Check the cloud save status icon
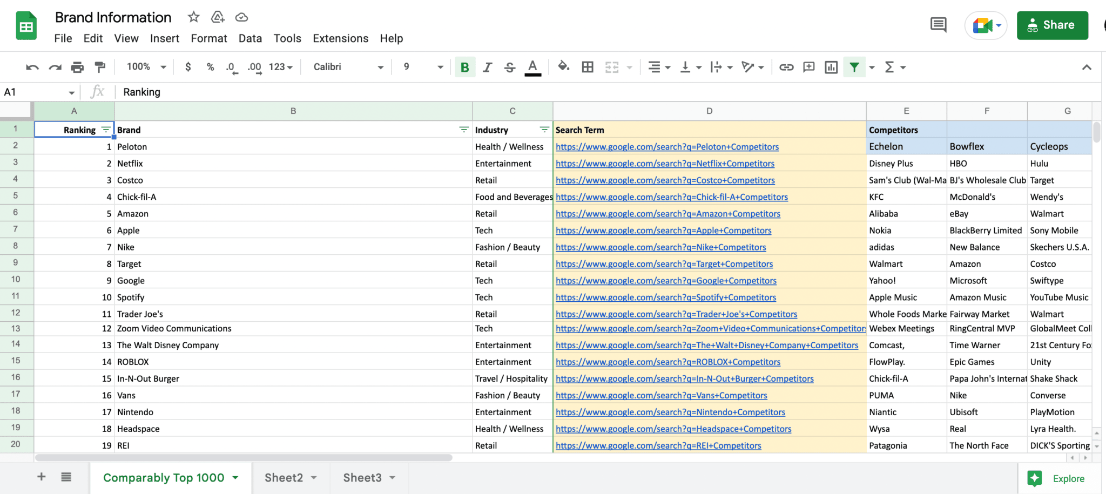Screen dimensions: 1106x494 (x=241, y=17)
